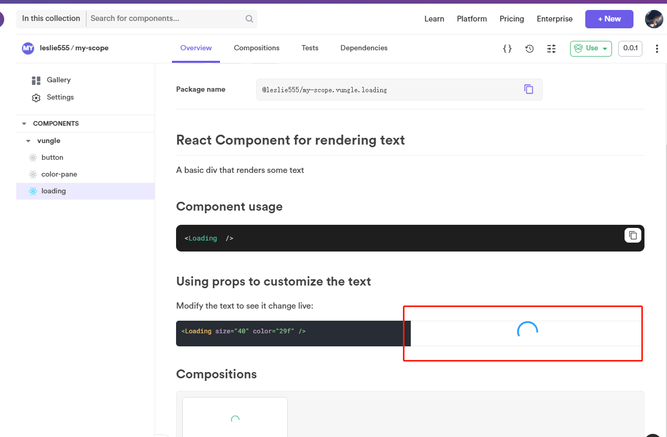
Task: Select the color-pane component
Action: click(58, 174)
